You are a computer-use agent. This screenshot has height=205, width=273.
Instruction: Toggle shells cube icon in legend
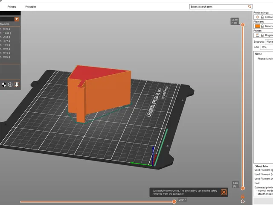click(10, 85)
